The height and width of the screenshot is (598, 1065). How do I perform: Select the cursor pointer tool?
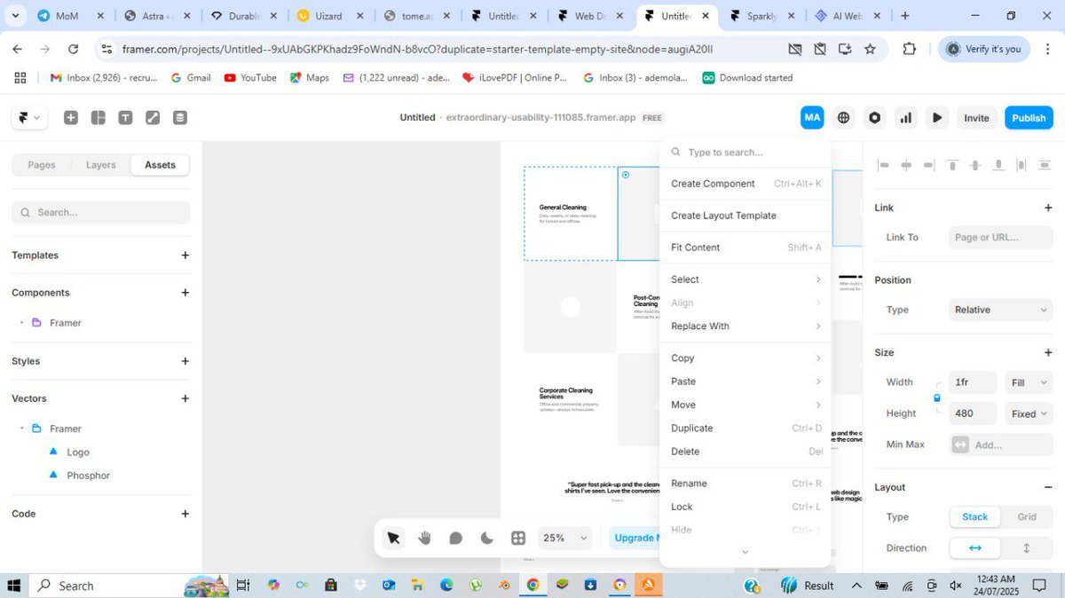(394, 538)
